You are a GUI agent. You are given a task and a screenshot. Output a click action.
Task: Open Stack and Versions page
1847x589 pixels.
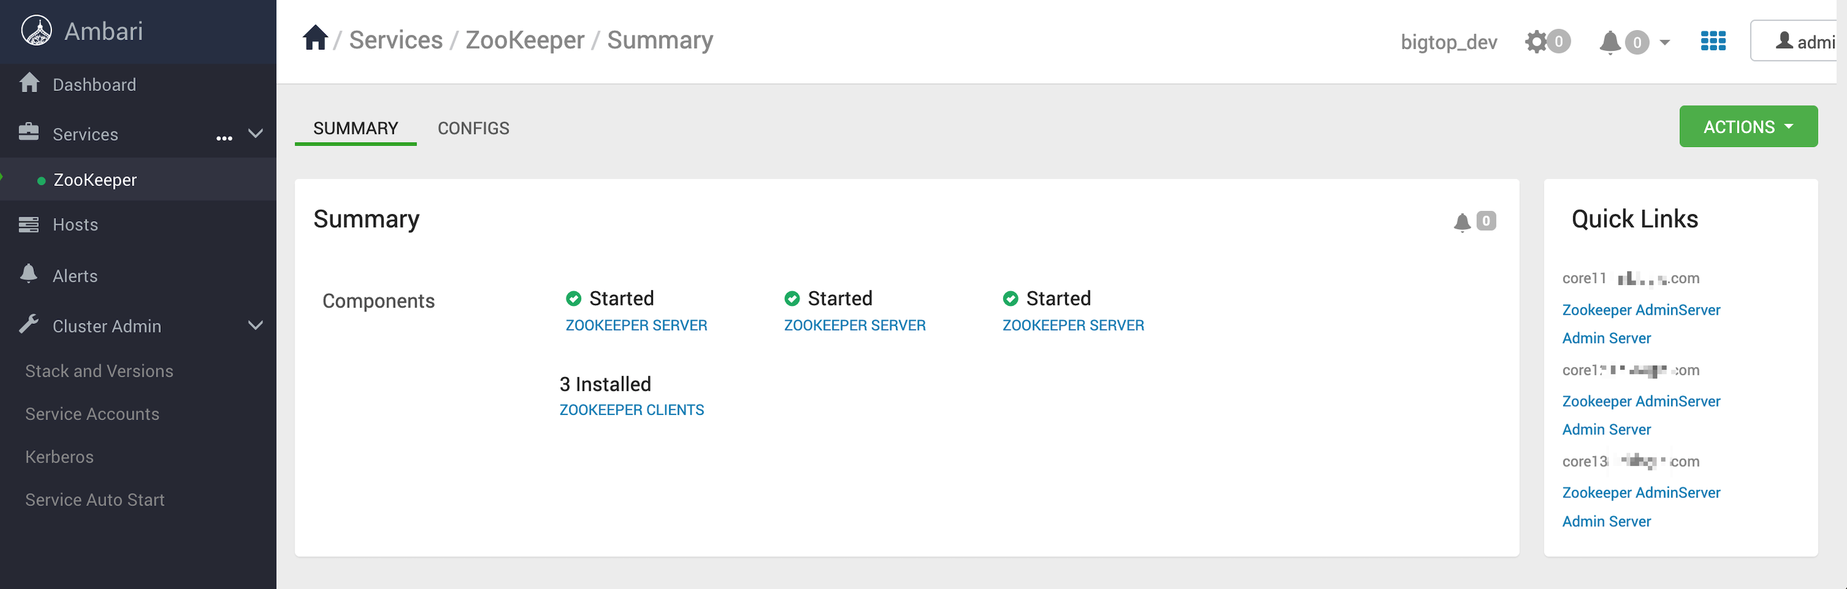point(99,371)
